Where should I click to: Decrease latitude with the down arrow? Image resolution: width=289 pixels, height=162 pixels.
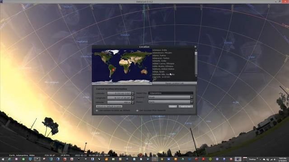(x=133, y=94)
